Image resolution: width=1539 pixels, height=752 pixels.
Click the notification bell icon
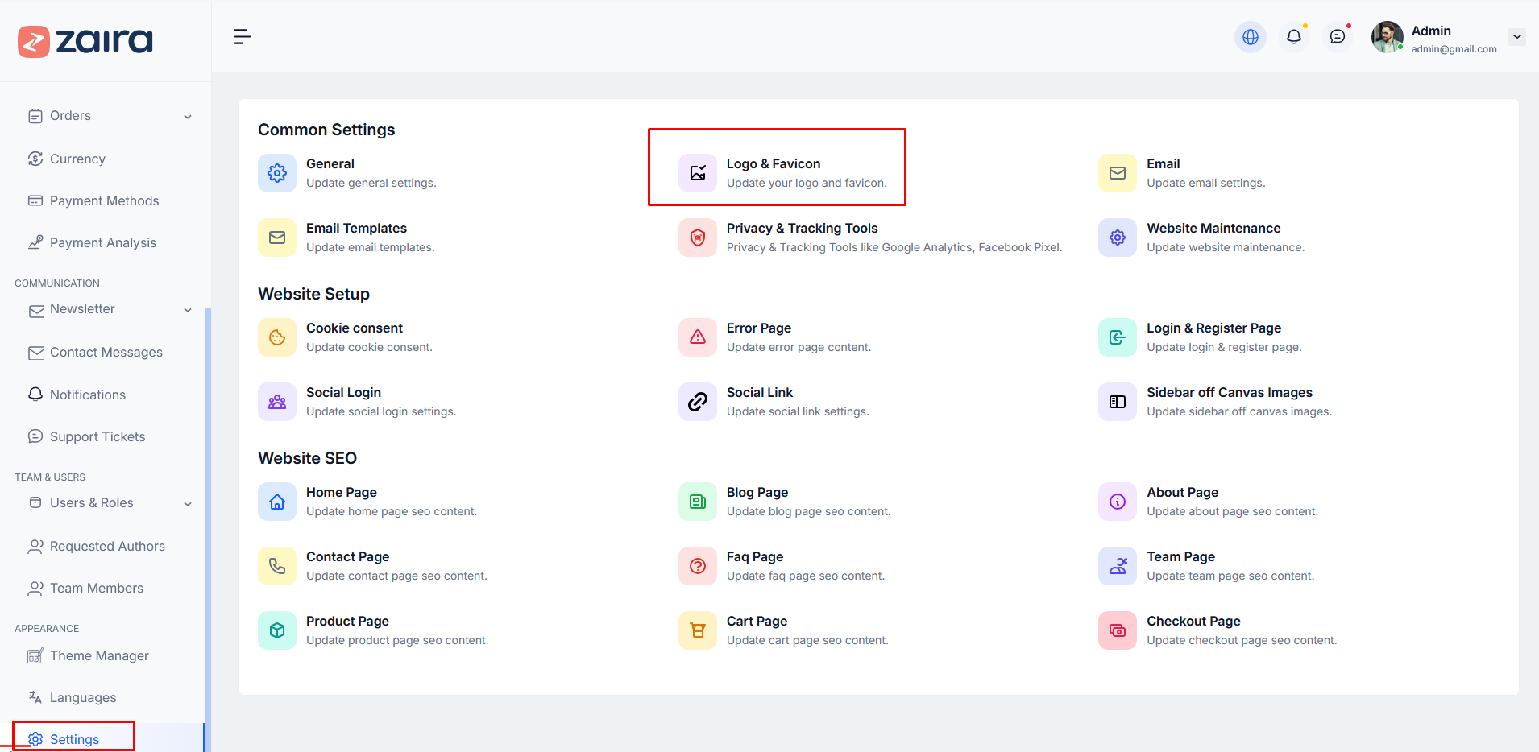click(x=1294, y=36)
